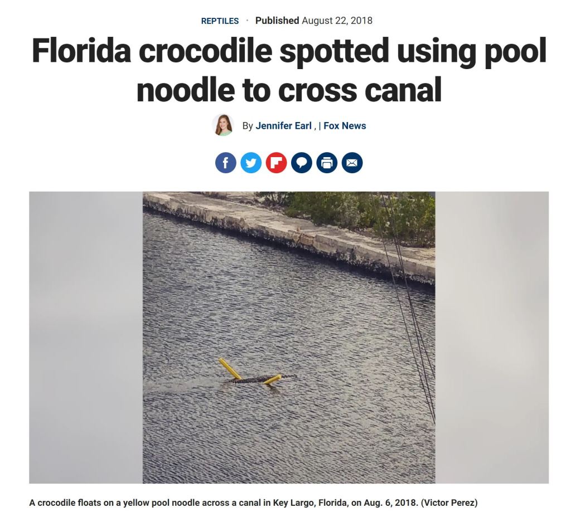Click the print article icon

327,163
